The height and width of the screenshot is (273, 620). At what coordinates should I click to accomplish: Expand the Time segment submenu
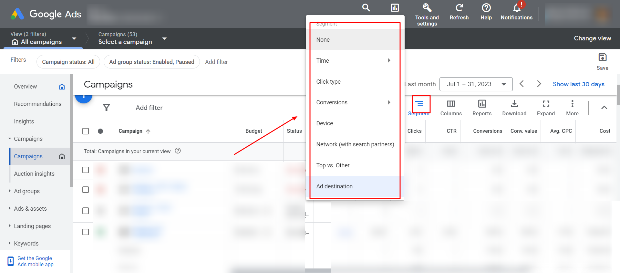click(x=389, y=60)
